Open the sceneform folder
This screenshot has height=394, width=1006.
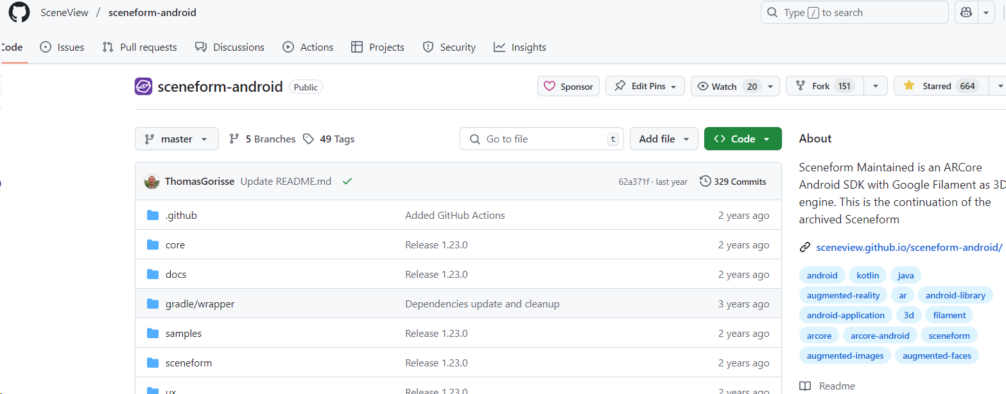[x=189, y=363]
